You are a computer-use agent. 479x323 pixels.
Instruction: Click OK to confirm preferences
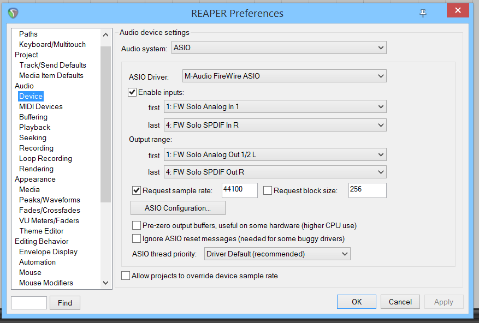[357, 302]
